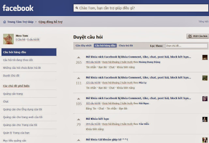Open Quảng cáo cho Ứng dụng của tôi
The height and width of the screenshot is (143, 209).
[23, 109]
